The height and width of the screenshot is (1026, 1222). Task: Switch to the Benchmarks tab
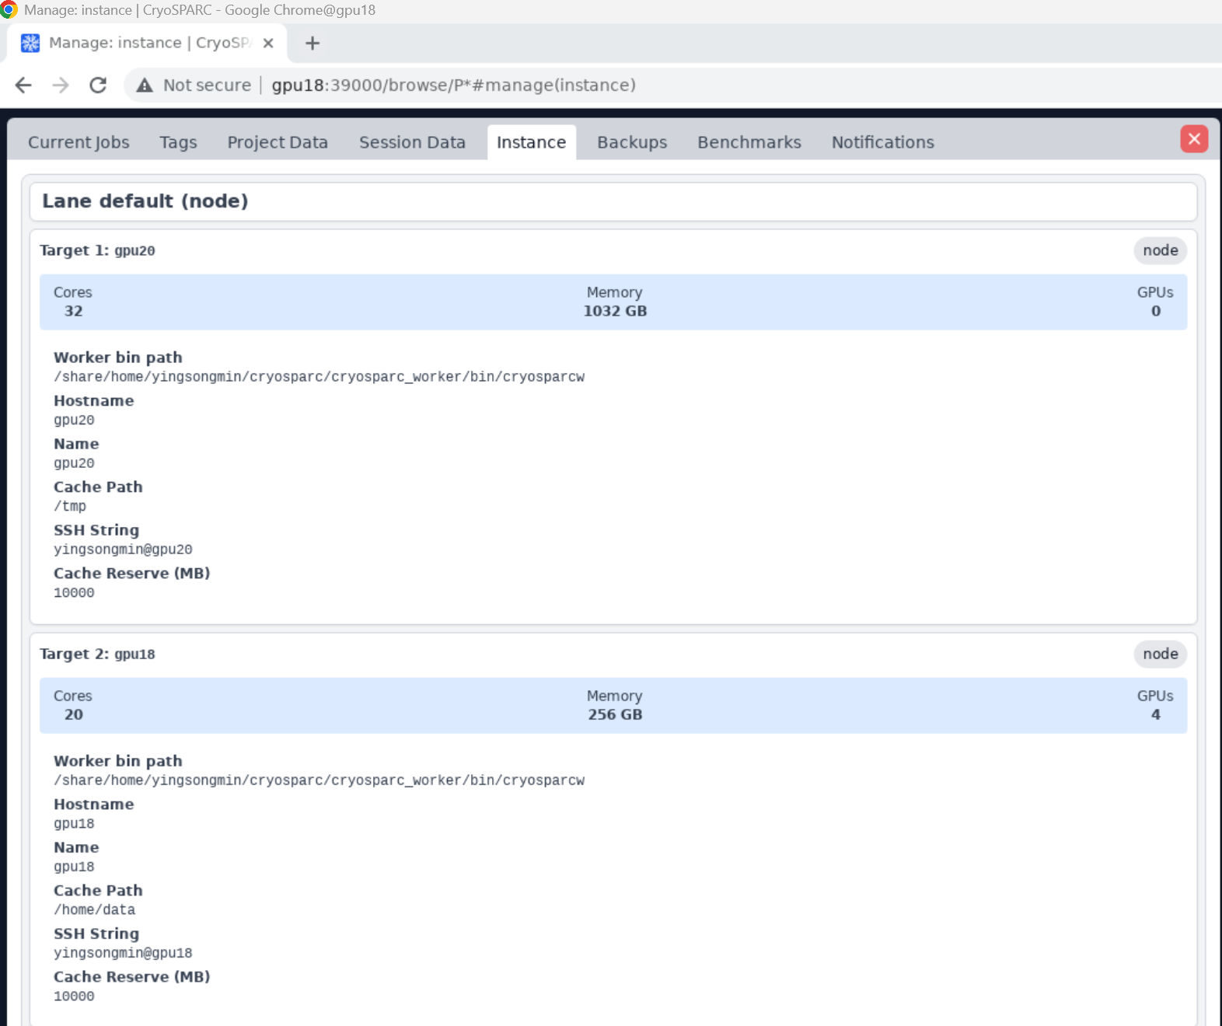coord(749,142)
